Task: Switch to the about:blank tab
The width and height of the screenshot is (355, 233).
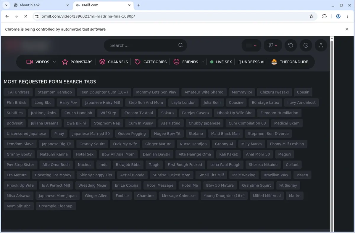Action: pos(41,5)
